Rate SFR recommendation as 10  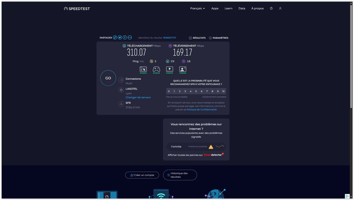pos(223,91)
